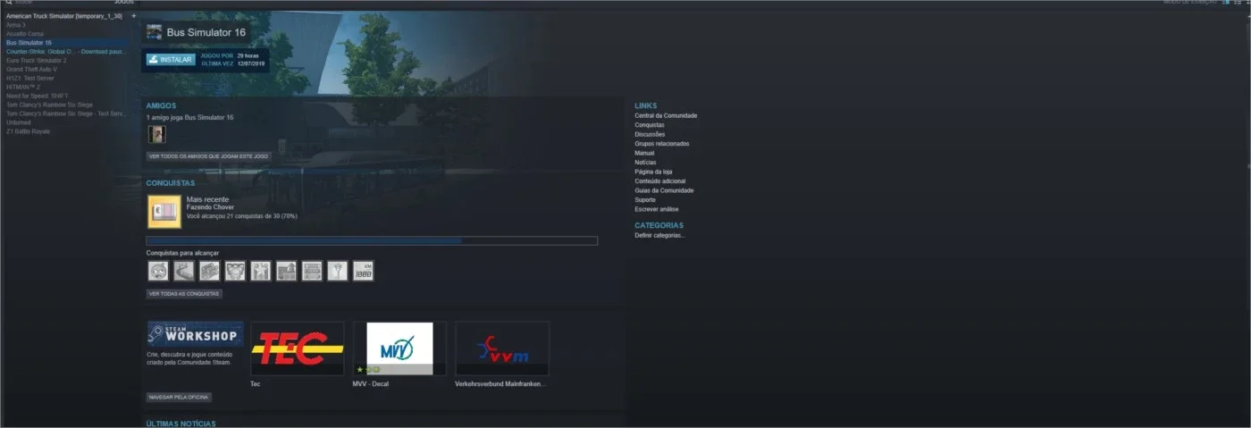Open the friend avatar under Amigos
The width and height of the screenshot is (1251, 428).
(156, 134)
